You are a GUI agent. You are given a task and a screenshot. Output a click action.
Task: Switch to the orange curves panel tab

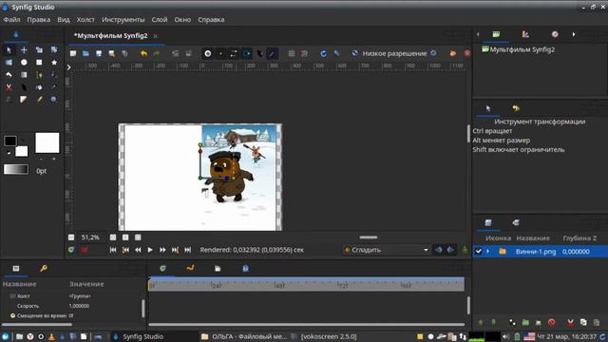(190, 268)
